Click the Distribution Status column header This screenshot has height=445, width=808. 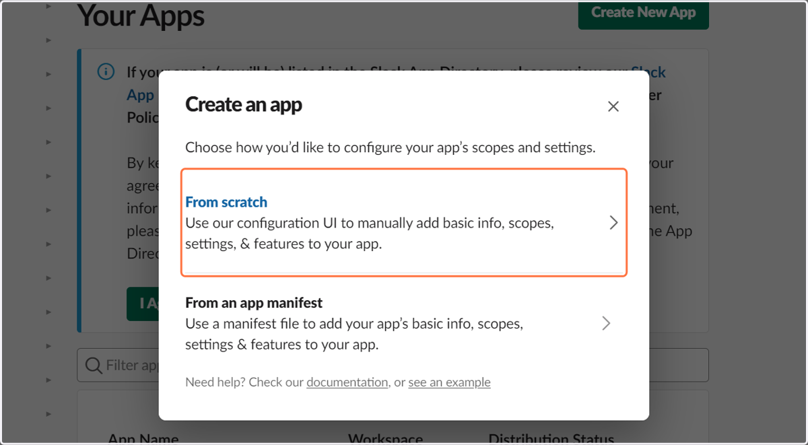pos(551,438)
